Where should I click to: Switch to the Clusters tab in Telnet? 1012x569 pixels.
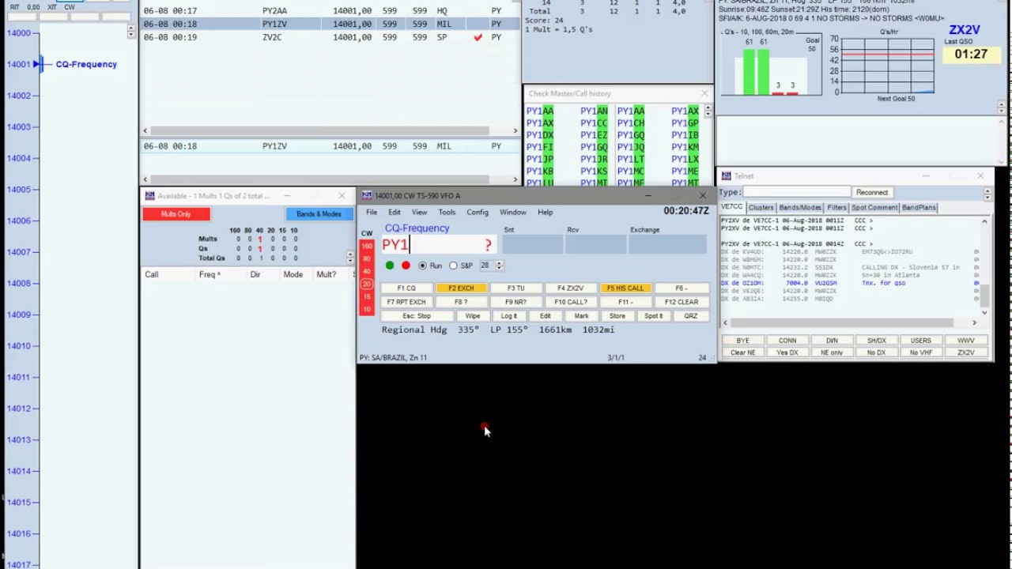pos(761,208)
